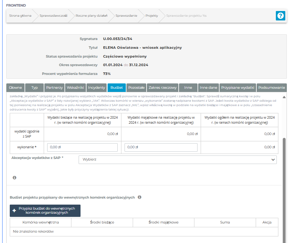Select the Budżet tab
The height and width of the screenshot is (243, 290).
pyautogui.click(x=117, y=88)
